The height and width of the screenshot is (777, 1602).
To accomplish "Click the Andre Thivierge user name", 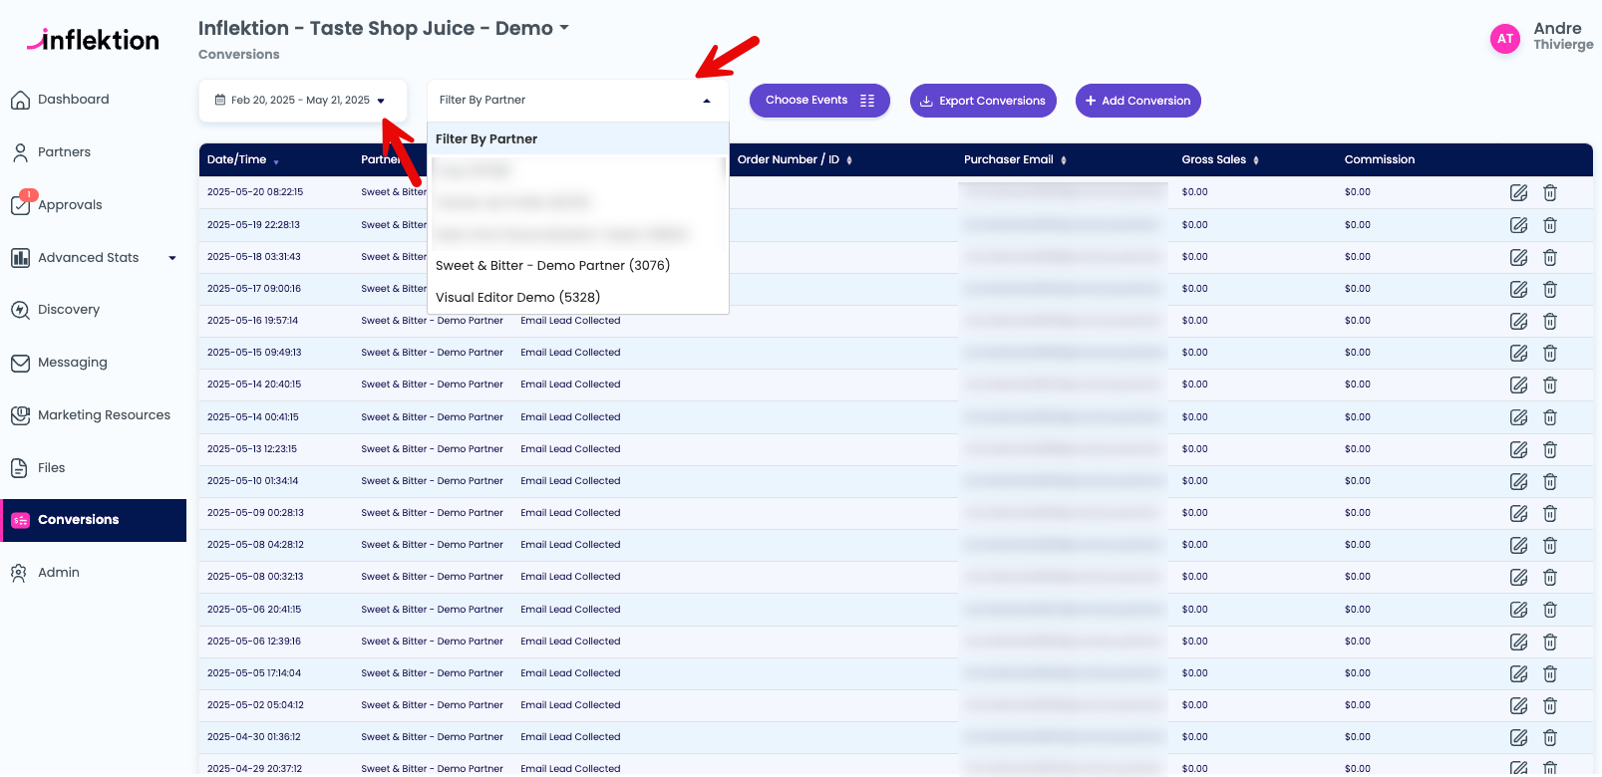I will tap(1563, 36).
